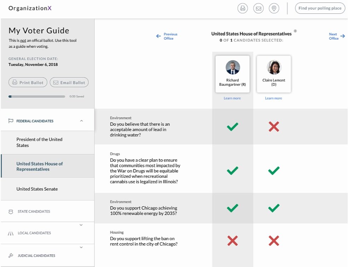
Task: Click Richard Baumgartner's candidate photo
Action: tap(232, 67)
